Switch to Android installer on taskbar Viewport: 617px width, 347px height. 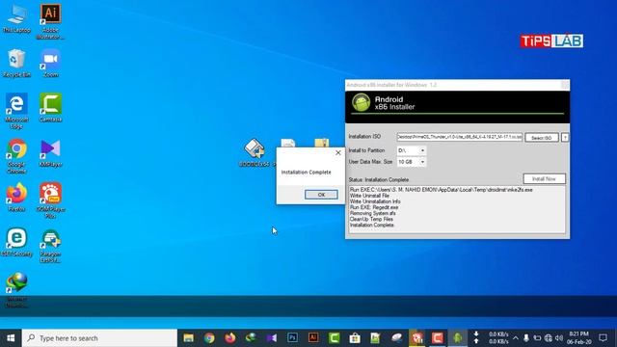458,338
